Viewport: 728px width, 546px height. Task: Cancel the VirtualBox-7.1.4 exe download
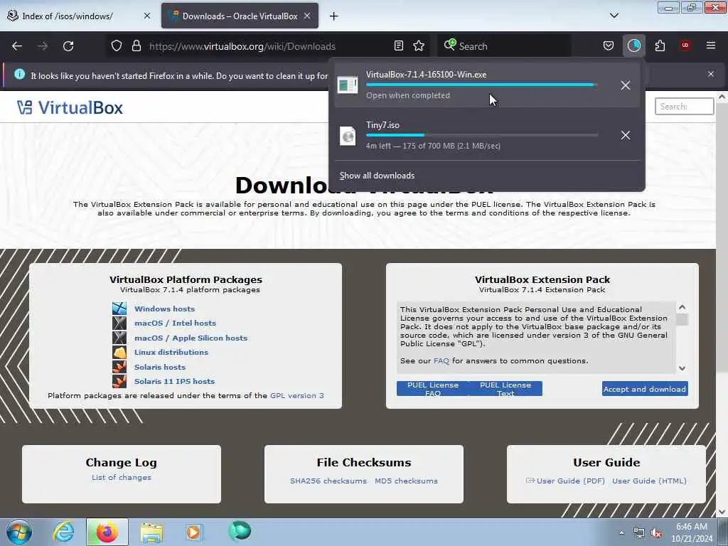[x=626, y=85]
